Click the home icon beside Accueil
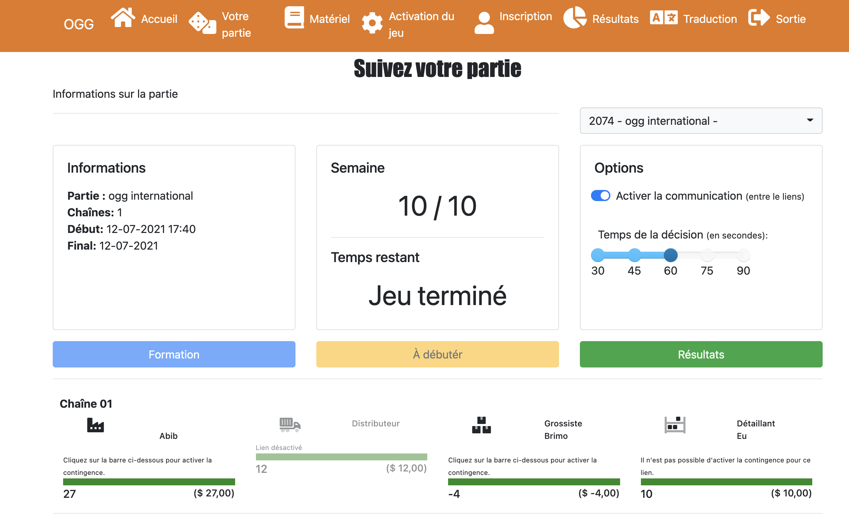 (123, 17)
